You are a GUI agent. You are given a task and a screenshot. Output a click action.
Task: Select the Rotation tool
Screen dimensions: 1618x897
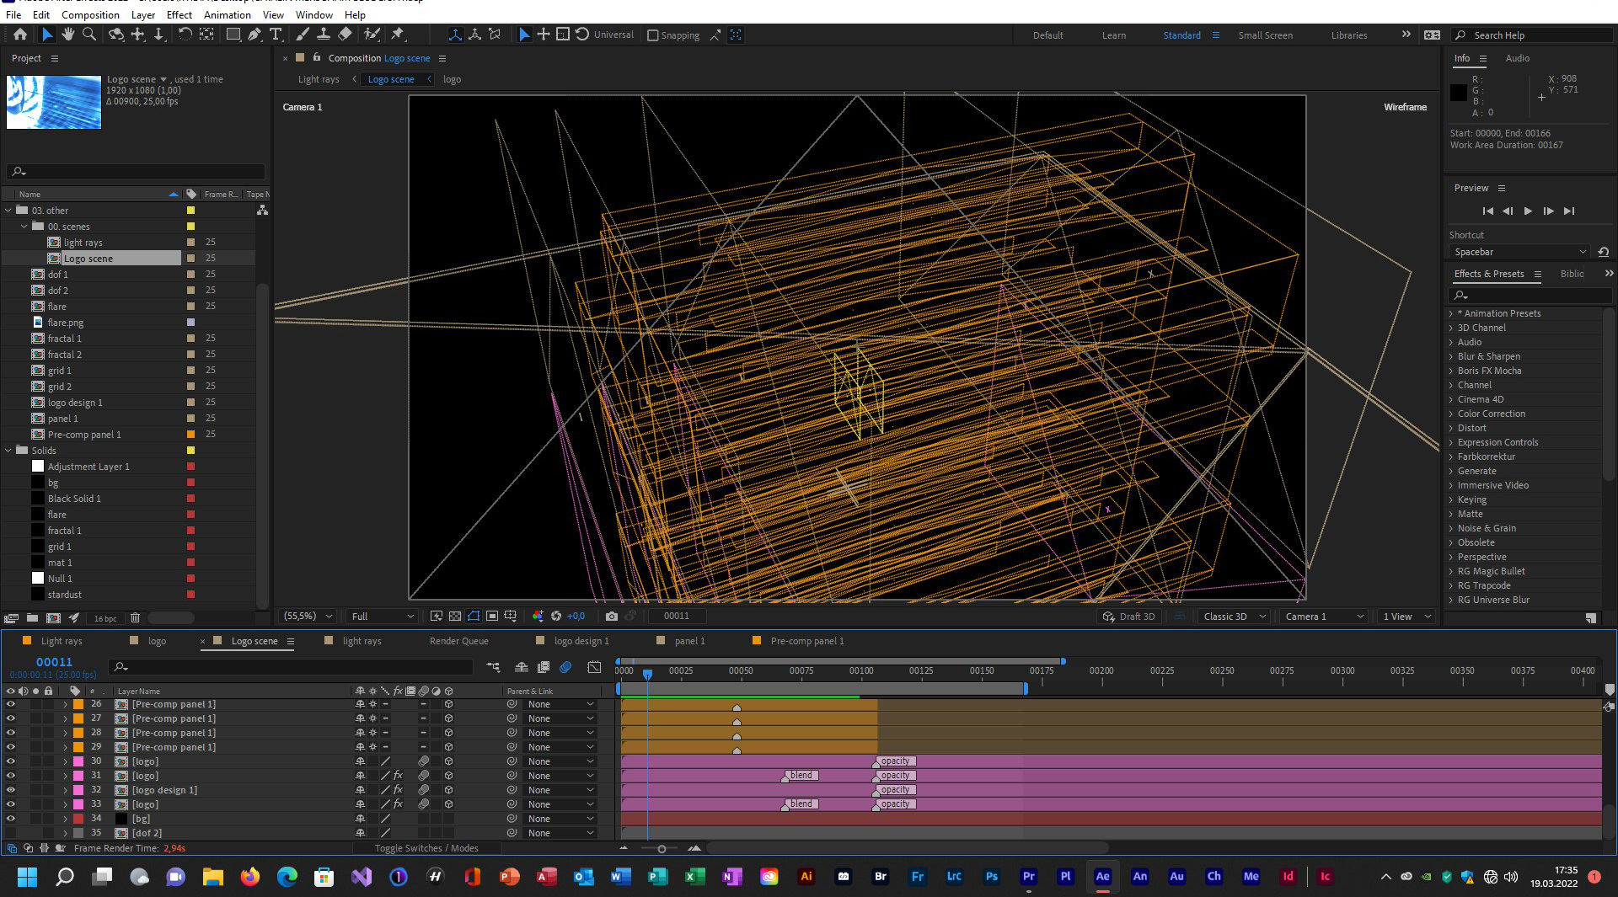(185, 35)
